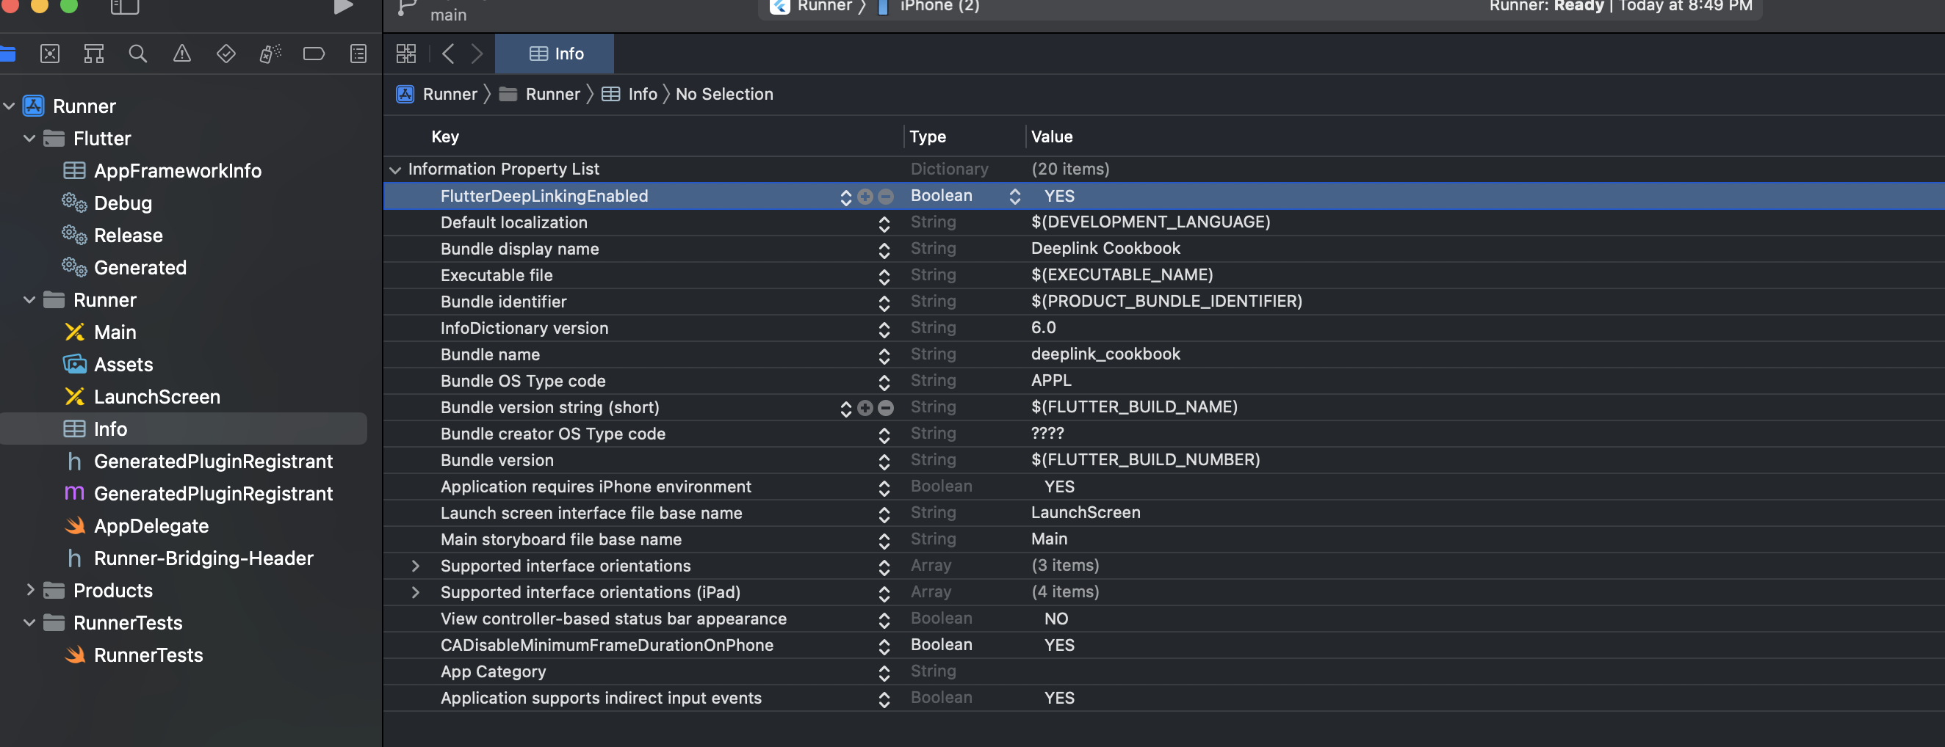The width and height of the screenshot is (1945, 747).
Task: Click No Selection in breadcrumb bar
Action: tap(724, 95)
